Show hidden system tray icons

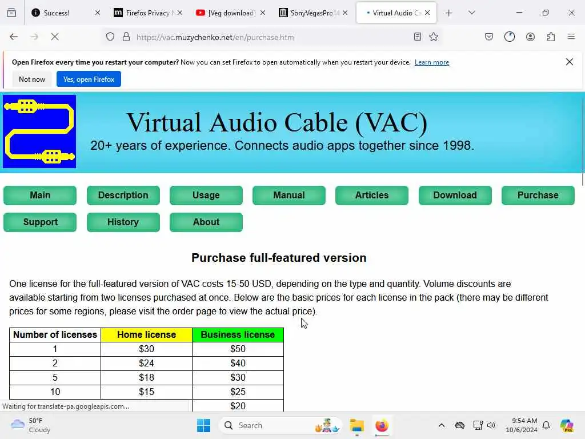click(442, 425)
